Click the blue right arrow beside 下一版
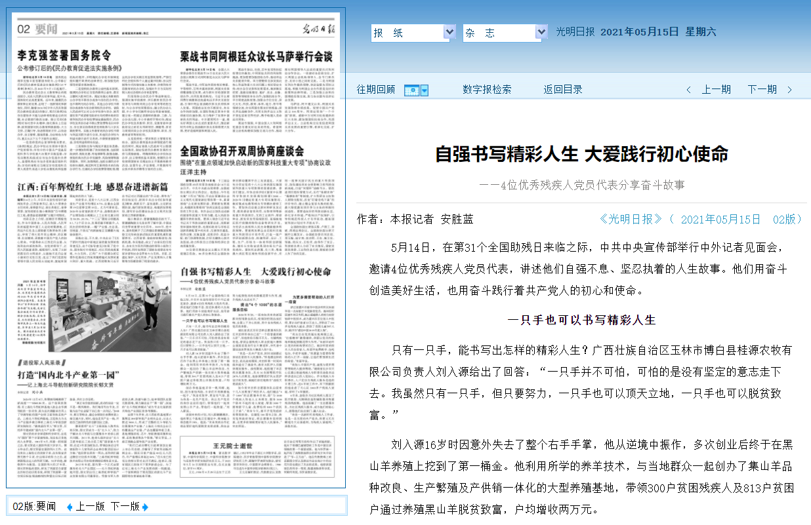 [146, 507]
